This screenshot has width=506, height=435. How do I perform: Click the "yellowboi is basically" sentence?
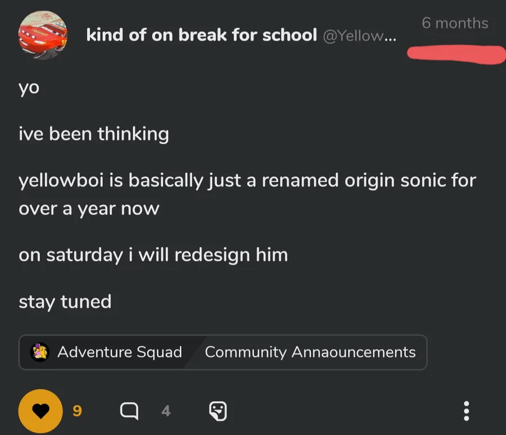pyautogui.click(x=247, y=181)
